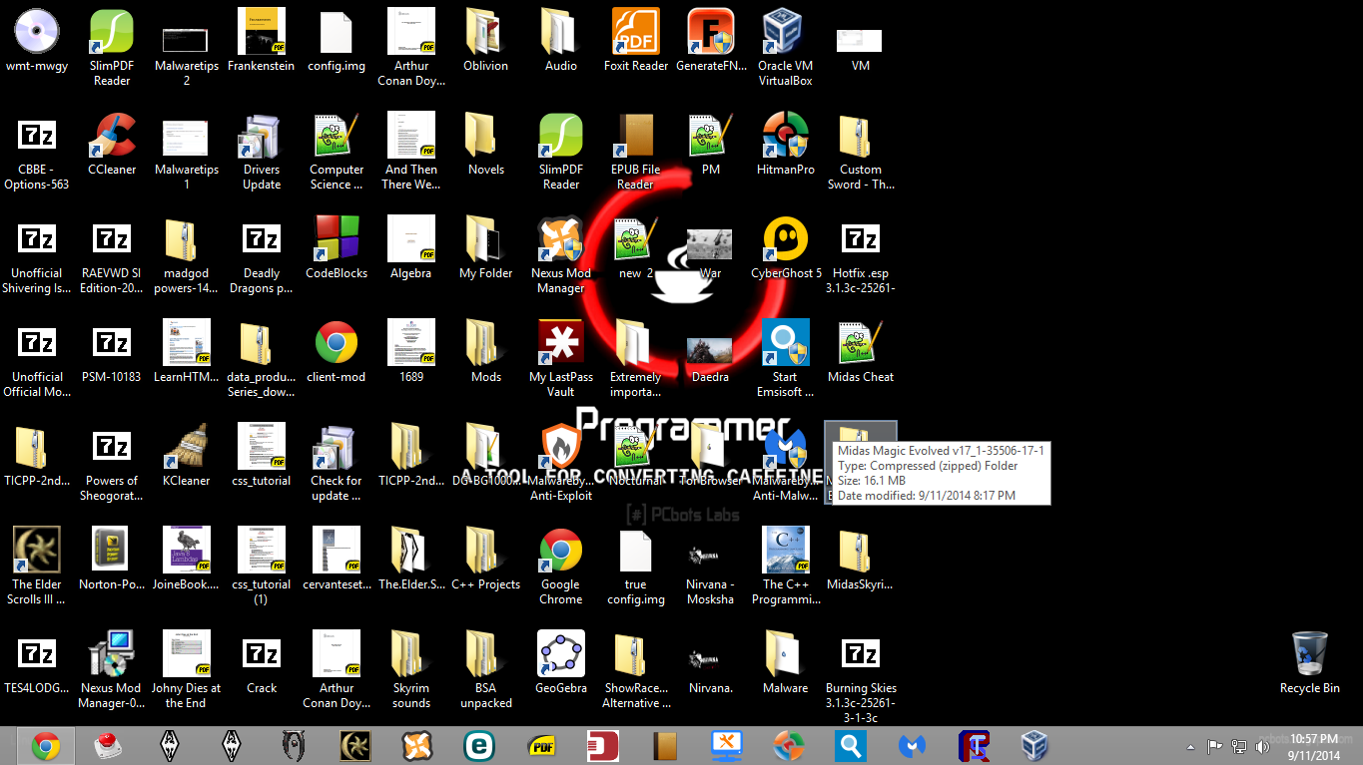Screen dimensions: 1363x765
Task: Select the My LastPass Vault shortcut
Action: click(561, 357)
